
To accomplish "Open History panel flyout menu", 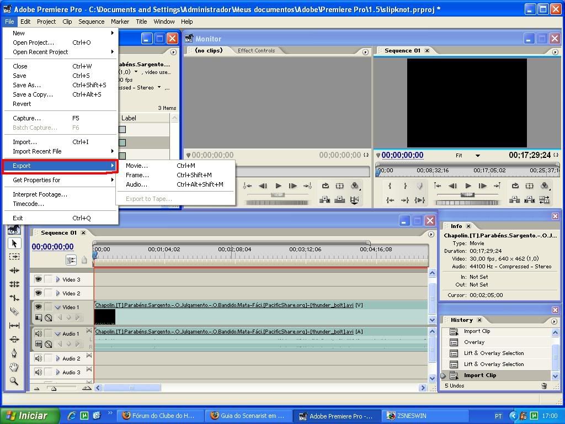I will coord(554,321).
